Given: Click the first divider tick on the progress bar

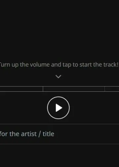Looking at the screenshot, I should [x=43, y=89].
